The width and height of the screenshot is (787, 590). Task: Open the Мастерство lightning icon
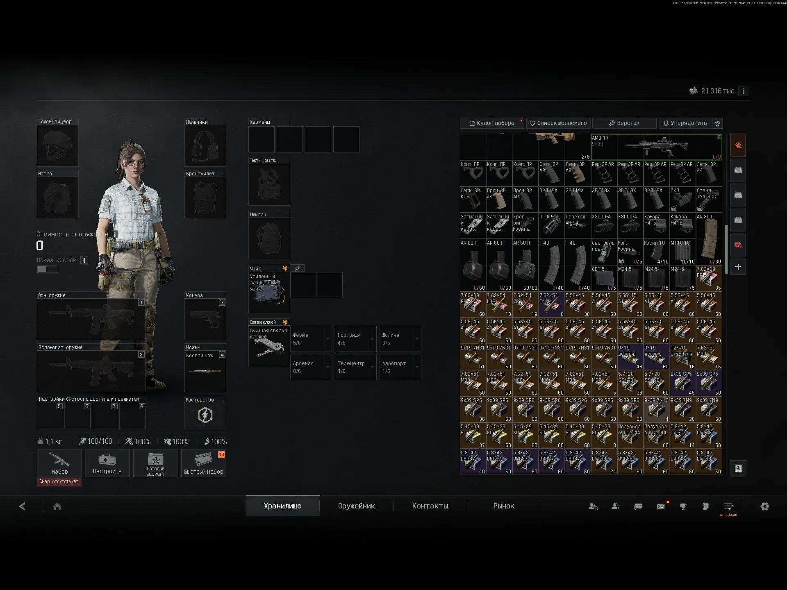click(205, 415)
